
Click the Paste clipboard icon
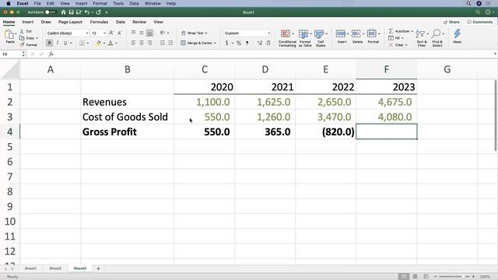pyautogui.click(x=9, y=35)
